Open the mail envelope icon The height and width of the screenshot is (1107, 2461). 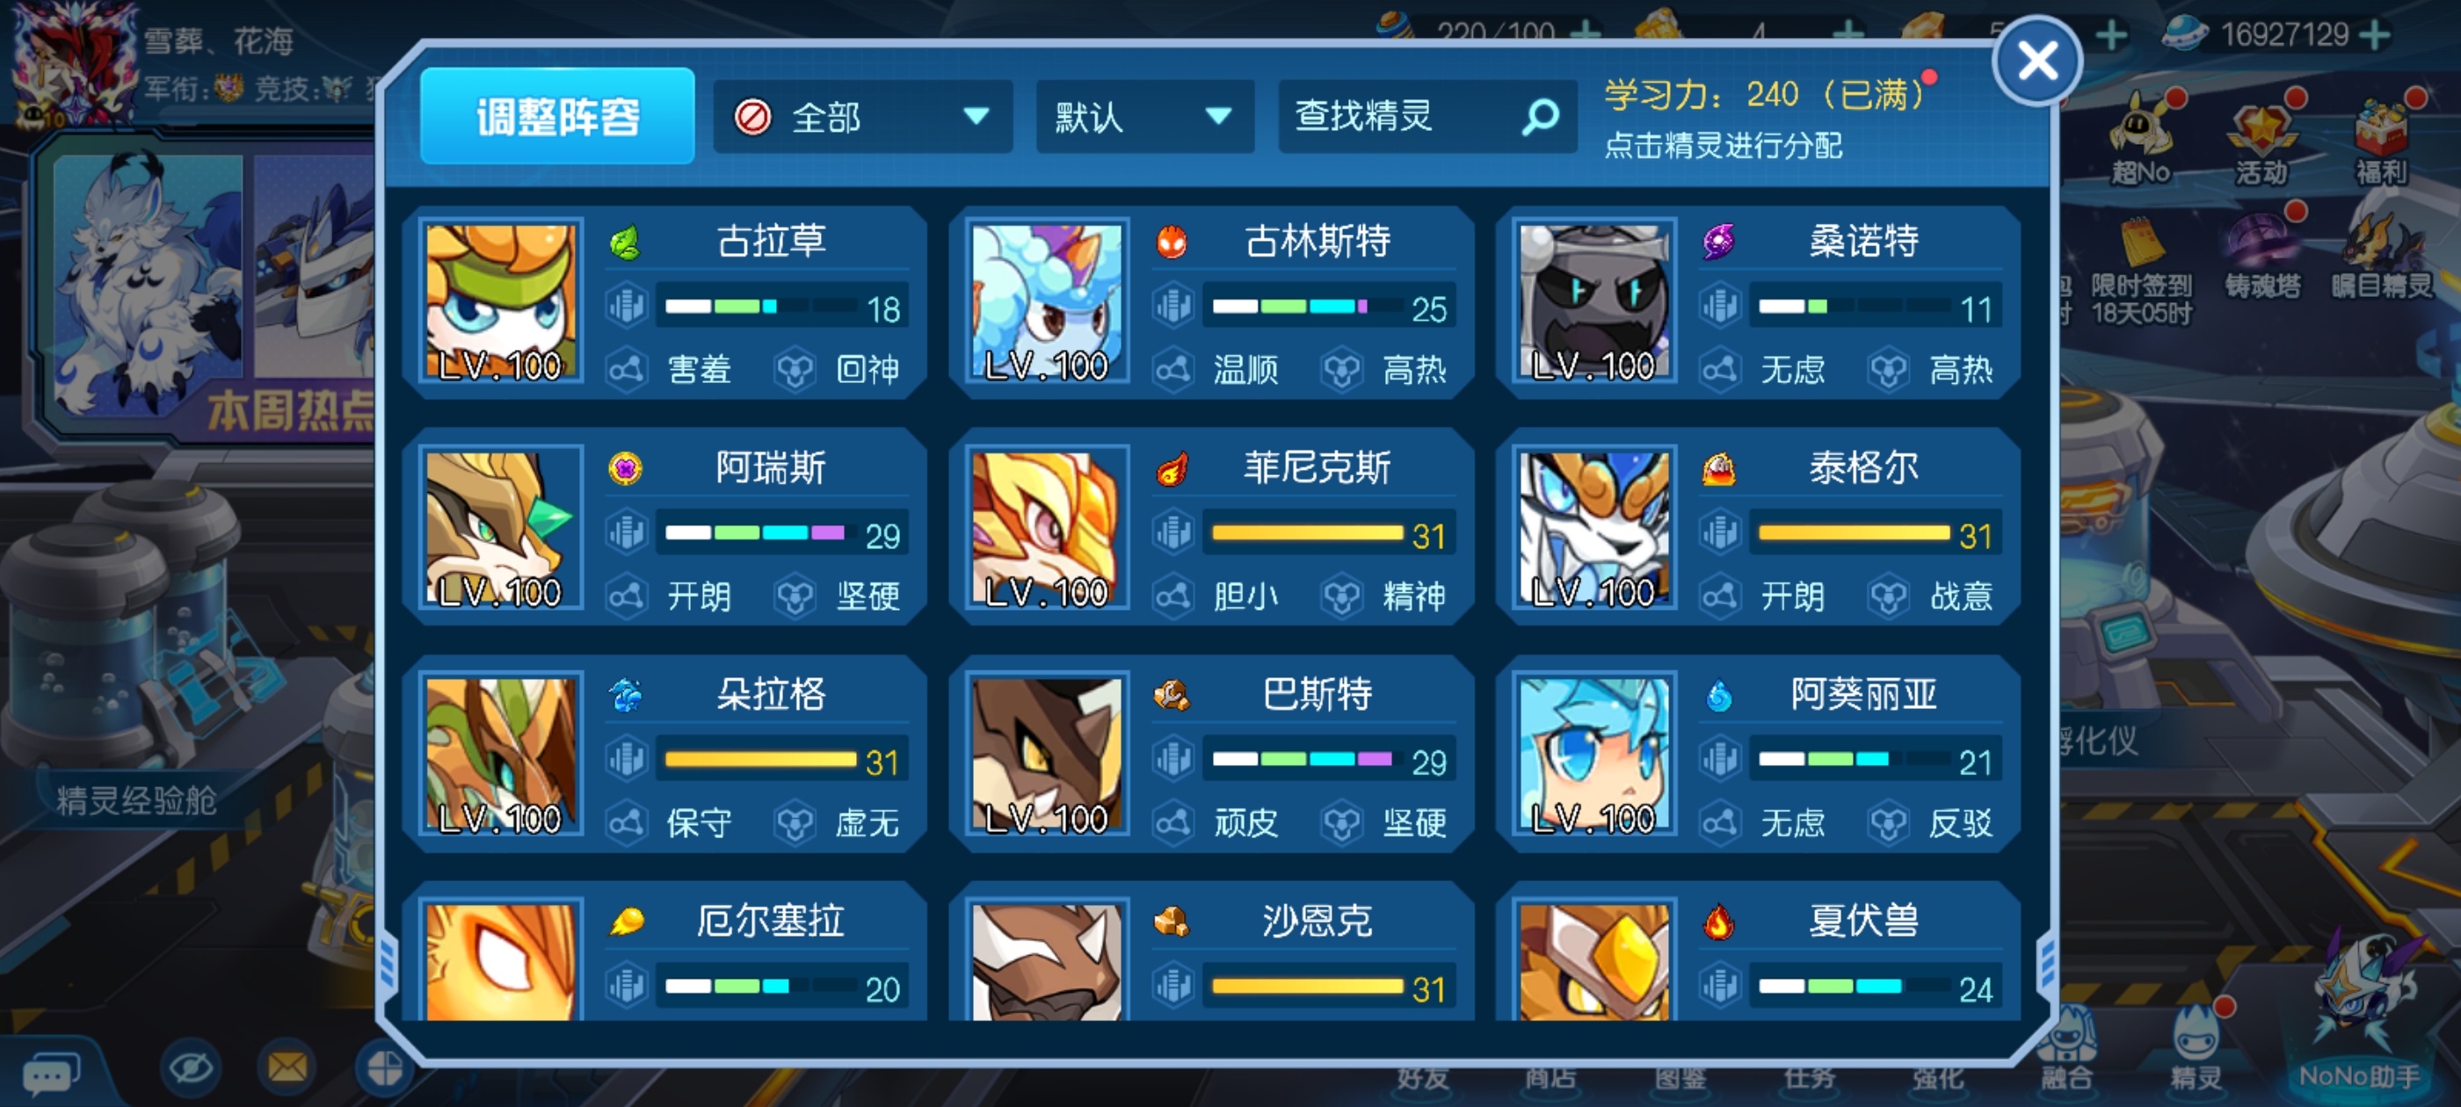287,1066
